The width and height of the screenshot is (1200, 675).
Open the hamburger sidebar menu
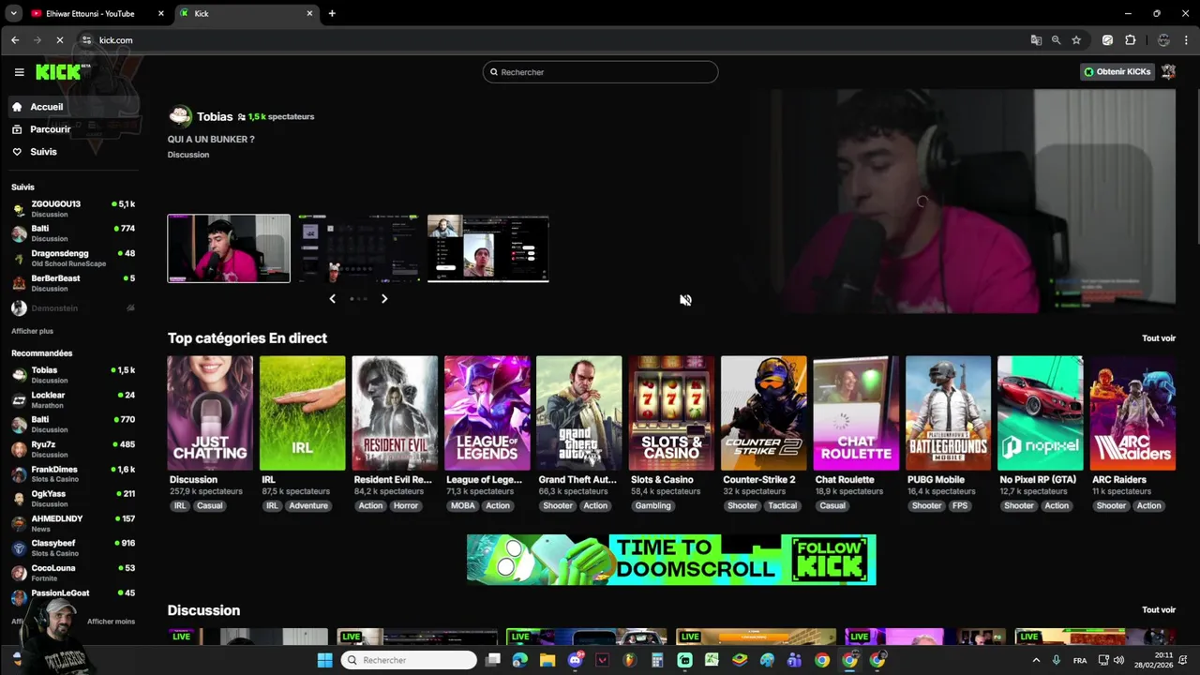[19, 72]
